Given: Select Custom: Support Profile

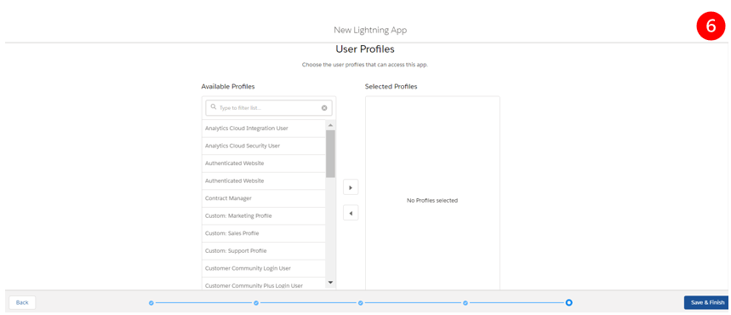Looking at the screenshot, I should coord(264,251).
